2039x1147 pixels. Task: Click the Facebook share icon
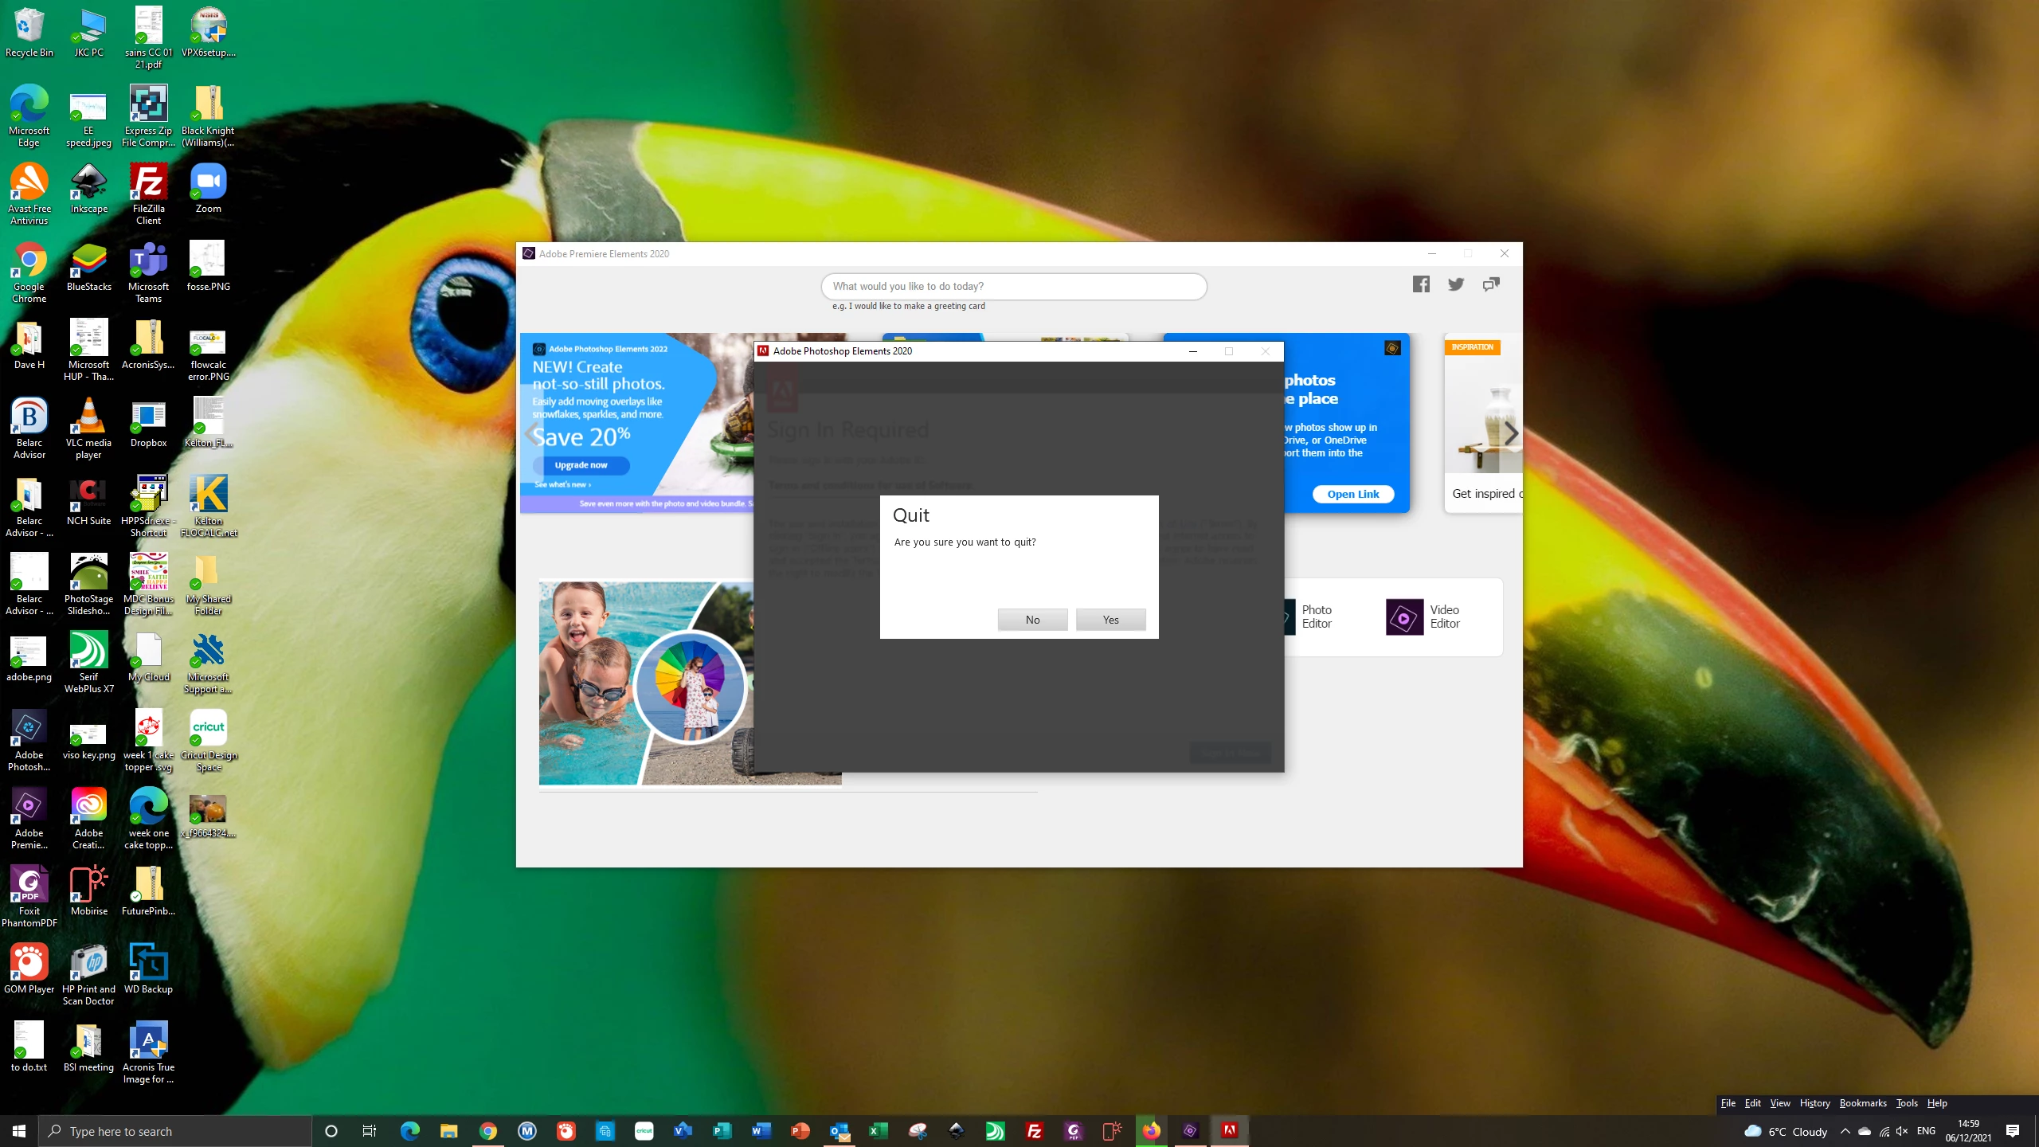coord(1421,284)
